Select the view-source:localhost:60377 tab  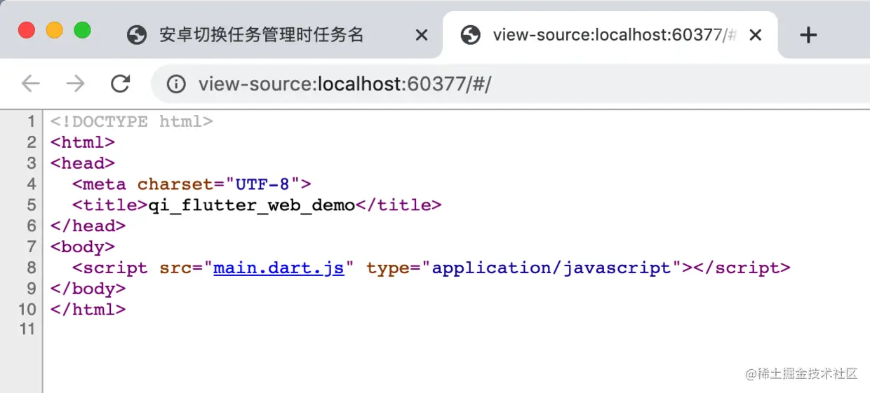coord(610,35)
